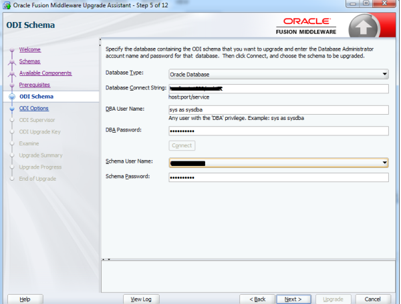Viewport: 401px width, 304px height.
Task: Open the View Log button
Action: 141,299
